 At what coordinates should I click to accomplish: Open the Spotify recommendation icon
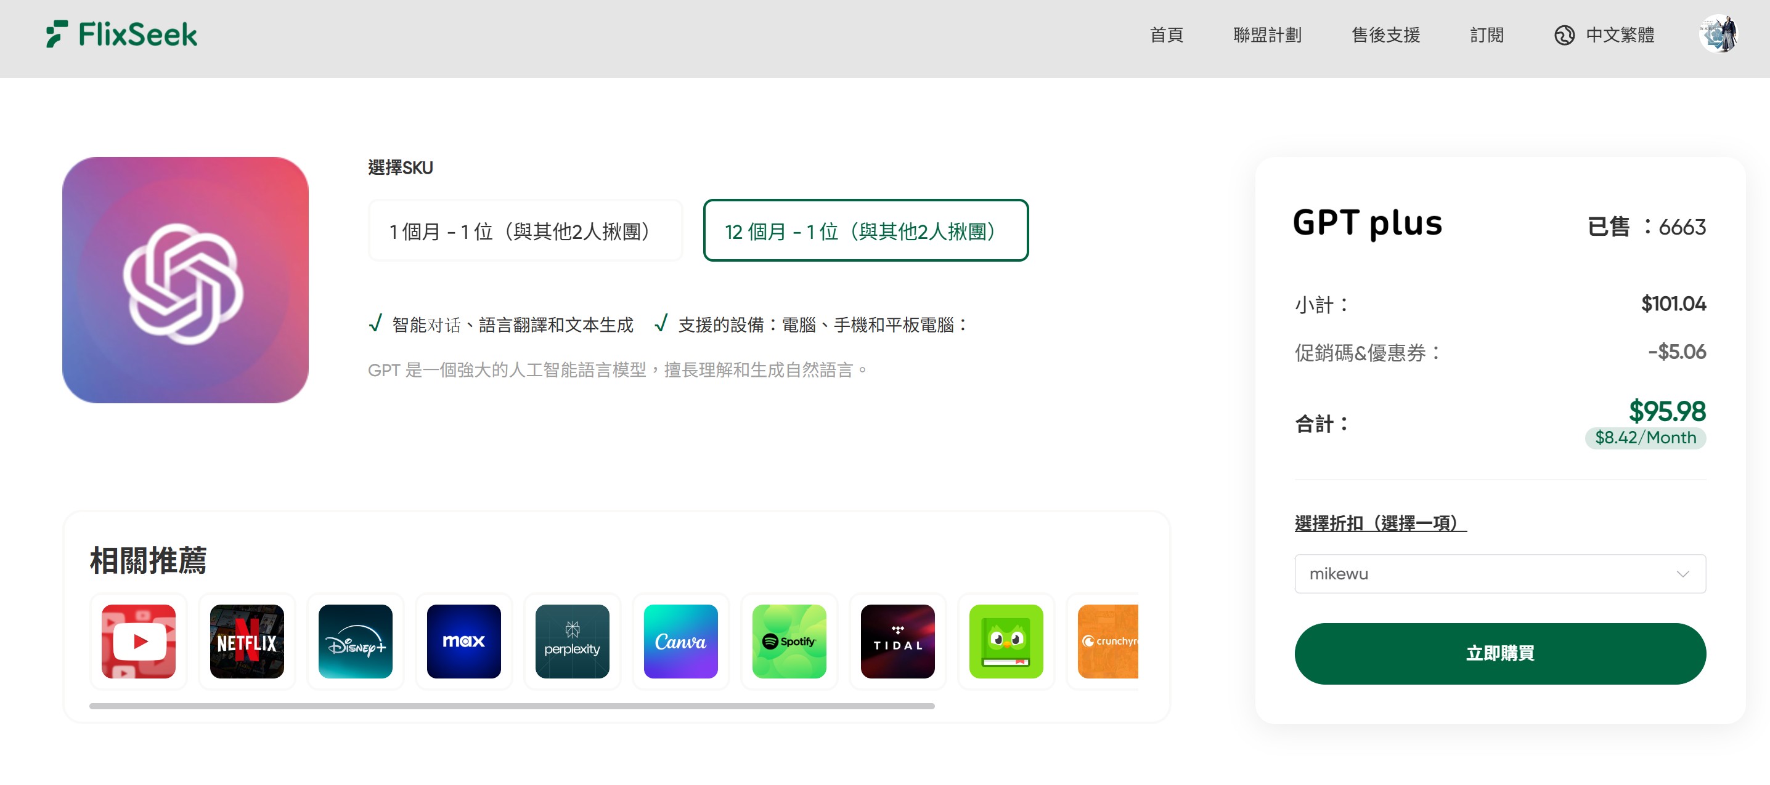(789, 641)
